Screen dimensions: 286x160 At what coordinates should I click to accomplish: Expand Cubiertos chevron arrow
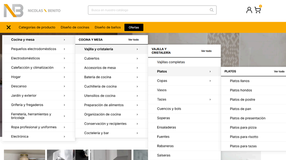pos(137,58)
